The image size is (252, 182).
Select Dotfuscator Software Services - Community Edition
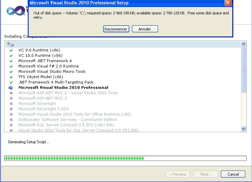(x=68, y=120)
